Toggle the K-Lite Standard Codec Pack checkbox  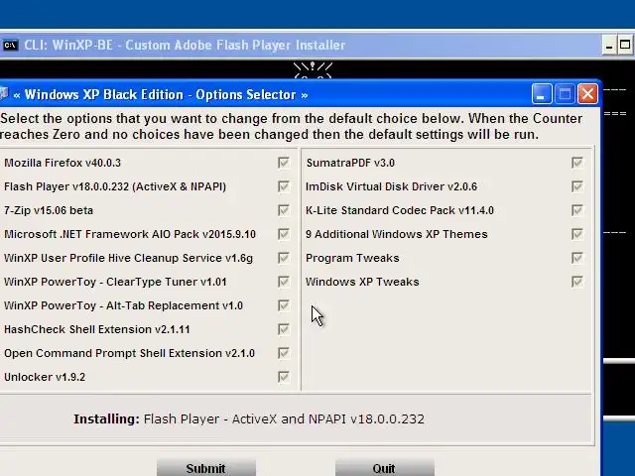[577, 210]
